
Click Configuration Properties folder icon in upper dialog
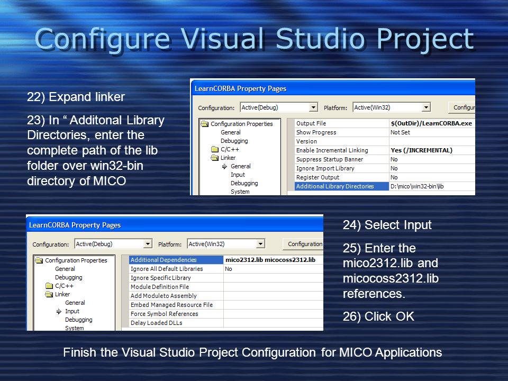point(205,124)
